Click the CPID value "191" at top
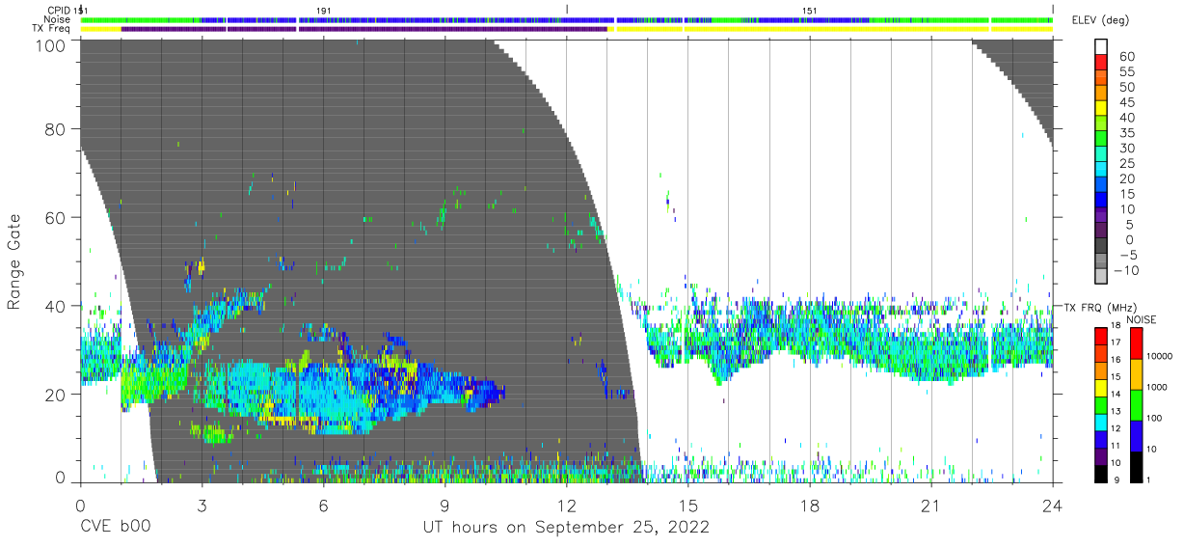 324,10
